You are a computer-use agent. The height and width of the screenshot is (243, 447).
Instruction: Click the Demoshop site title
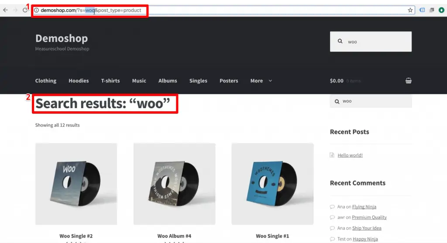pyautogui.click(x=62, y=38)
